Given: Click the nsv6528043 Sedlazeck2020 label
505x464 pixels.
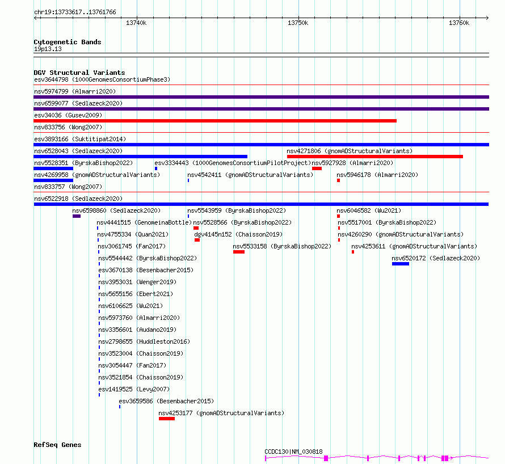Looking at the screenshot, I should (78, 151).
